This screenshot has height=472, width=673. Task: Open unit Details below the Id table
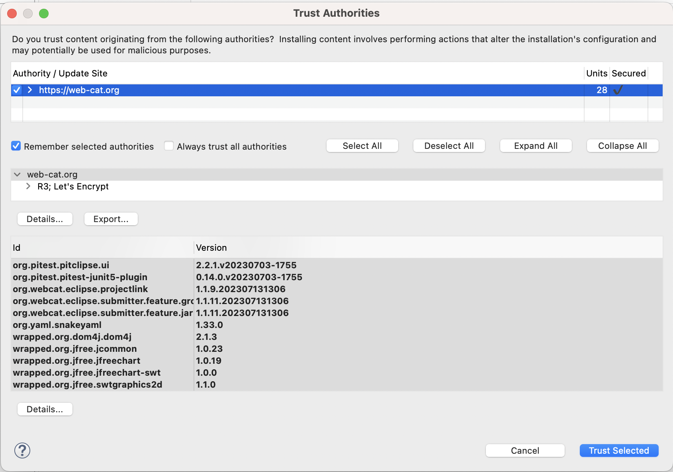click(45, 409)
